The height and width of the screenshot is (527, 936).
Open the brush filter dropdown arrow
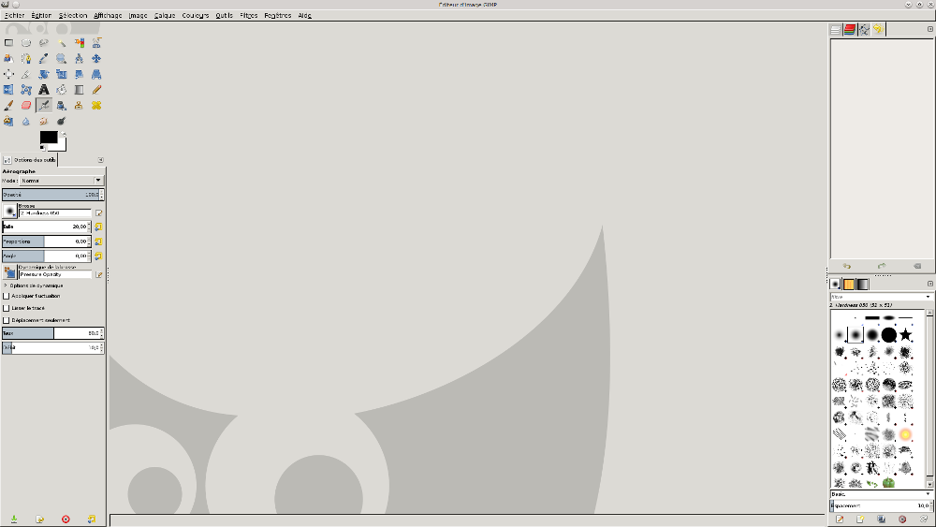[x=928, y=297]
